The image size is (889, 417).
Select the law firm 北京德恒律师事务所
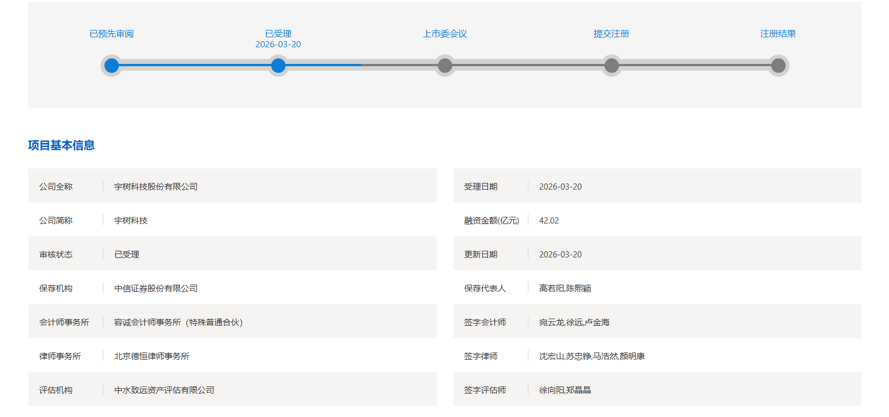point(152,356)
